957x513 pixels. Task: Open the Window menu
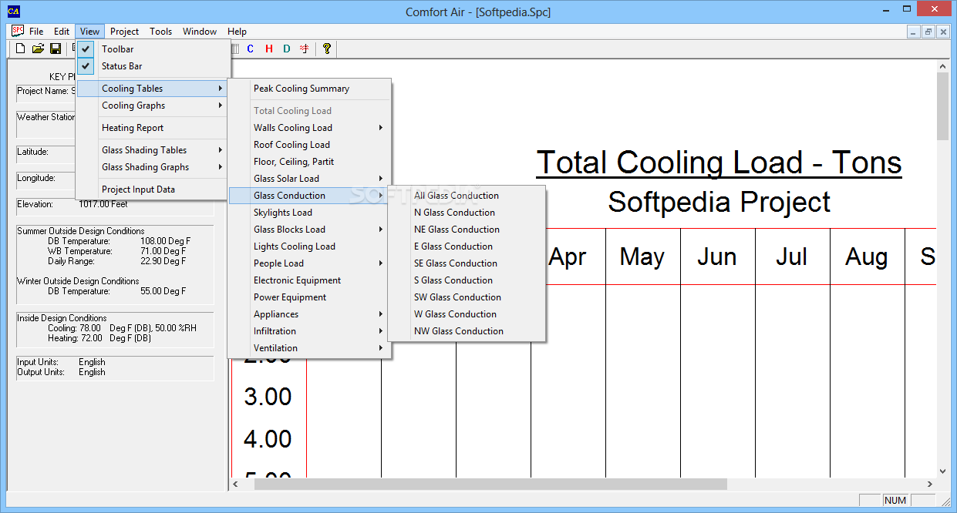200,32
